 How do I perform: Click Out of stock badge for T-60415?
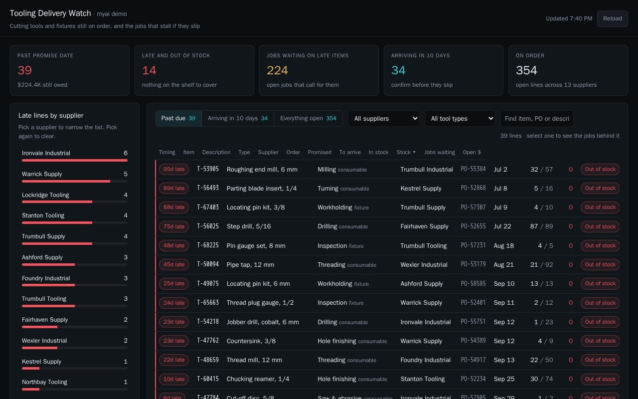(600, 379)
